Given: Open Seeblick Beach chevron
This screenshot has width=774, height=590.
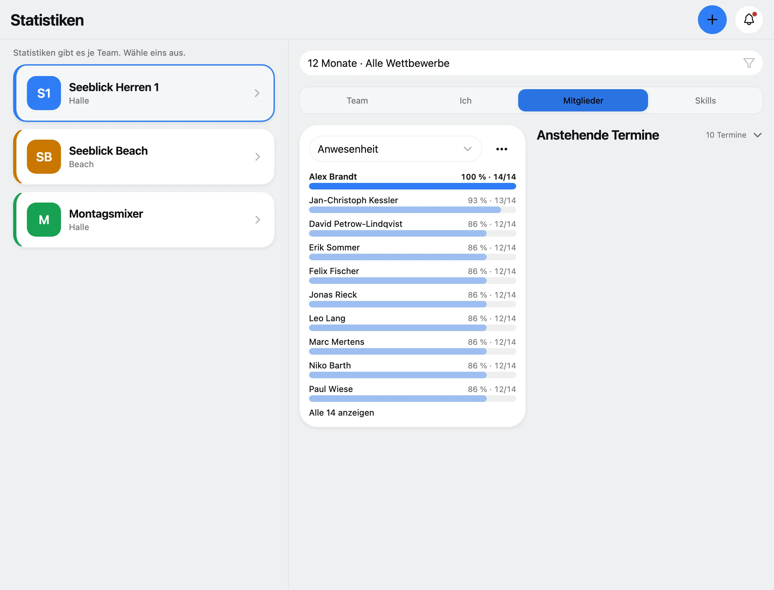Looking at the screenshot, I should click(257, 157).
